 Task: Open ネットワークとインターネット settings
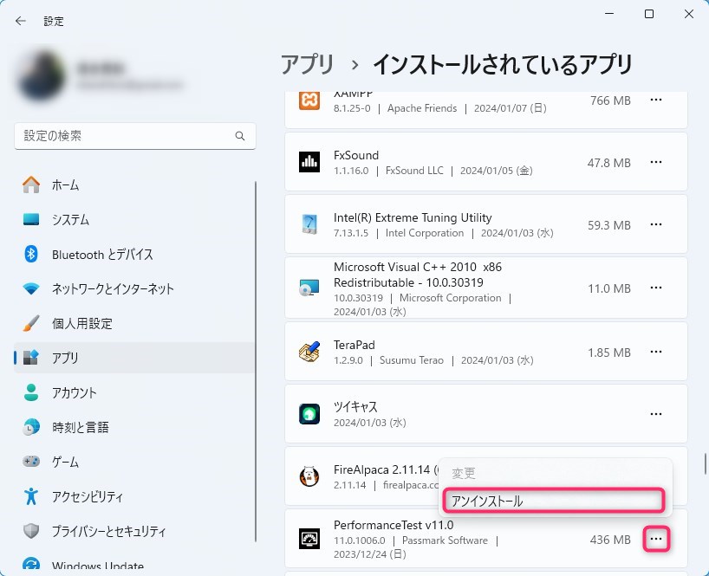pyautogui.click(x=113, y=288)
